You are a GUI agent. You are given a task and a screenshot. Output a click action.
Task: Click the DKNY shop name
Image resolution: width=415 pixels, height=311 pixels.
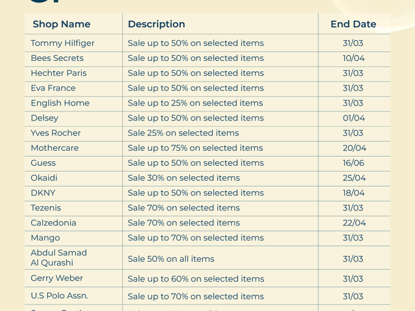[43, 192]
